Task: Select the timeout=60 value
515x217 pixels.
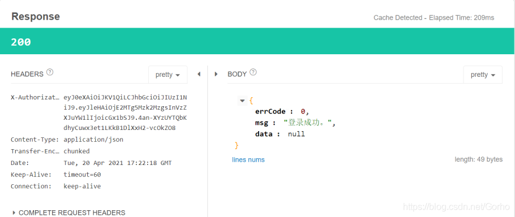Action: (x=82, y=175)
